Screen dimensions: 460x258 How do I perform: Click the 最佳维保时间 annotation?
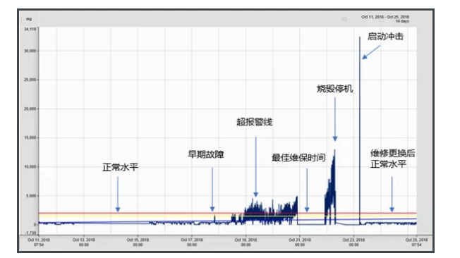pyautogui.click(x=298, y=158)
